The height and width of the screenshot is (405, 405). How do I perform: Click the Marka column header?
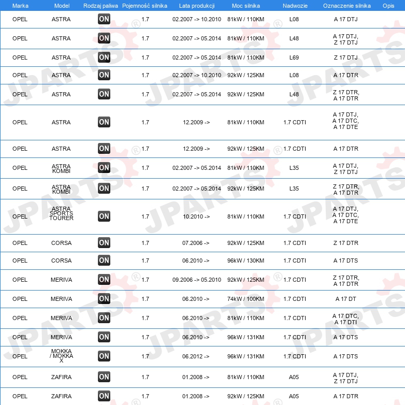coord(20,6)
